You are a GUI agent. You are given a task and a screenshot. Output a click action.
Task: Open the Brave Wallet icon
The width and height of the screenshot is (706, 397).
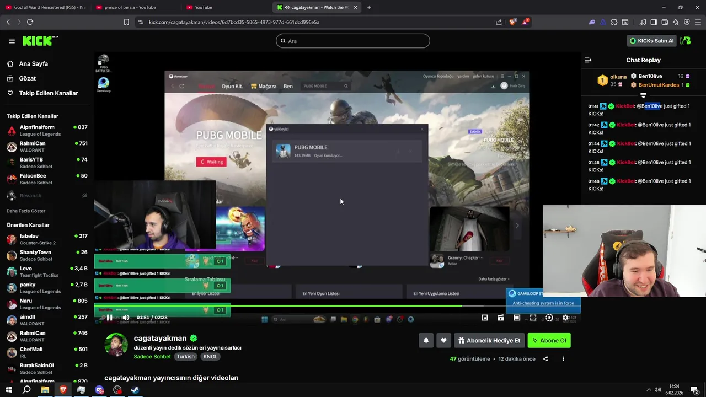click(x=665, y=22)
